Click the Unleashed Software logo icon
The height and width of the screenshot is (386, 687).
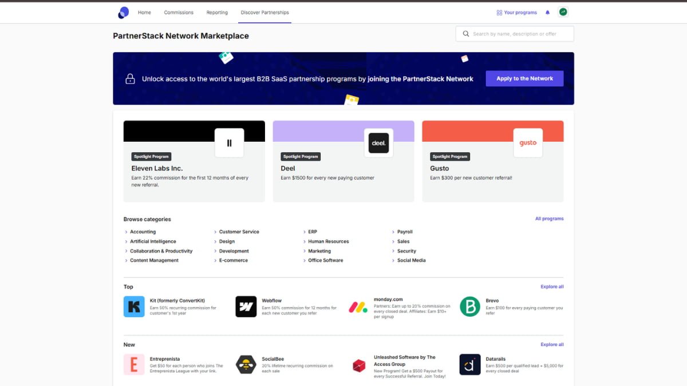pyautogui.click(x=358, y=365)
